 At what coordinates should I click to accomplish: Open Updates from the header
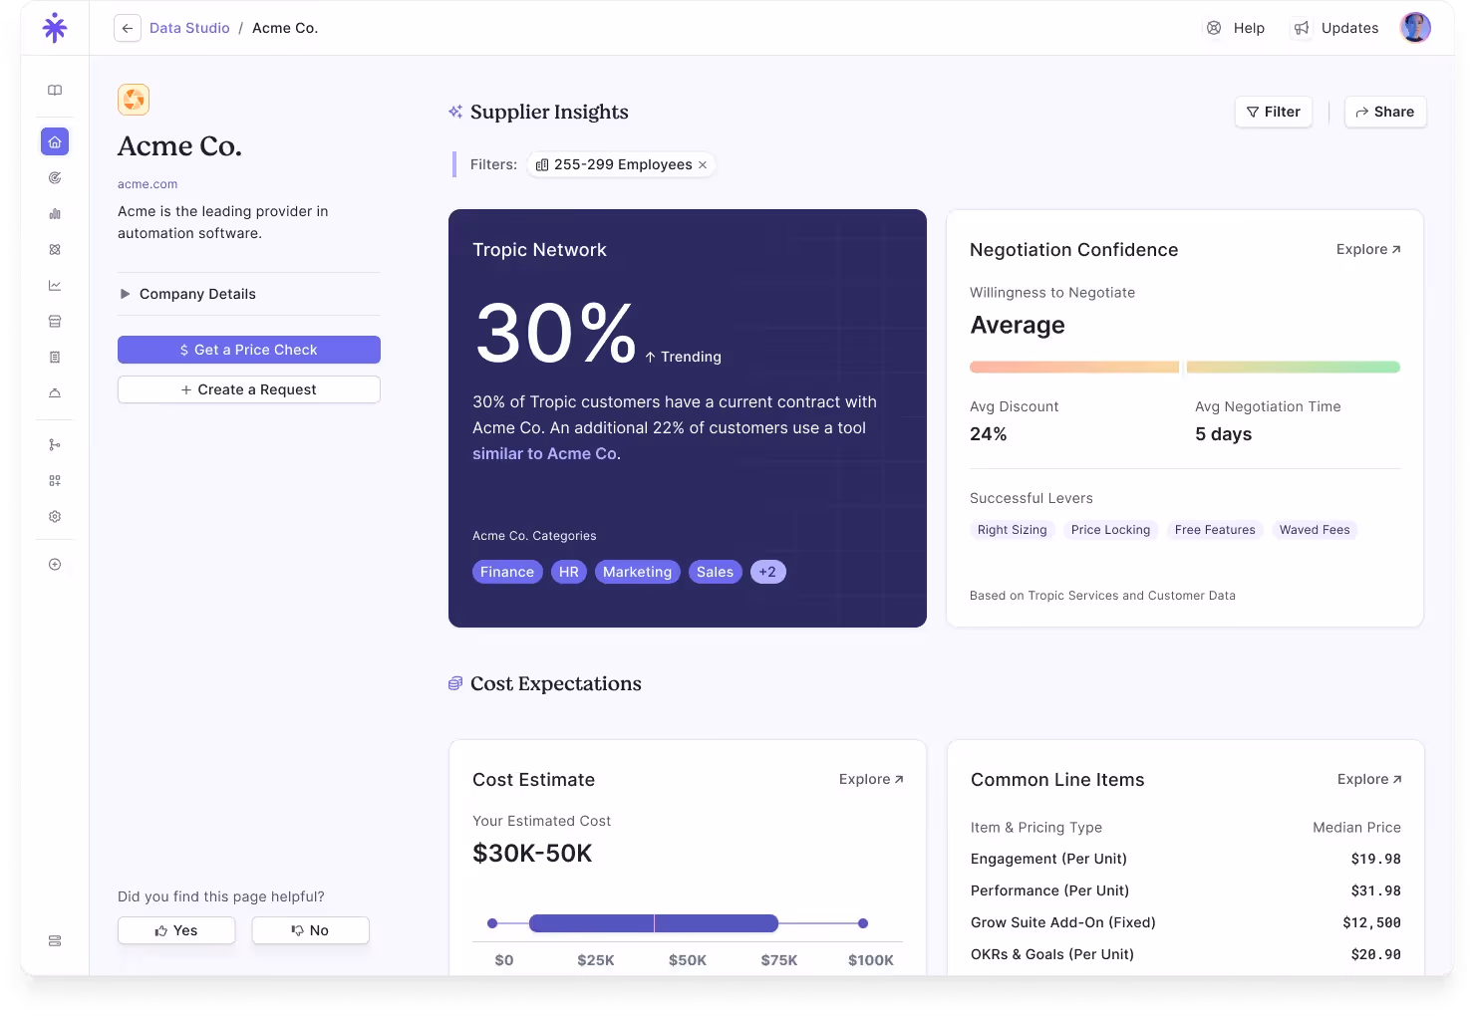click(x=1335, y=28)
